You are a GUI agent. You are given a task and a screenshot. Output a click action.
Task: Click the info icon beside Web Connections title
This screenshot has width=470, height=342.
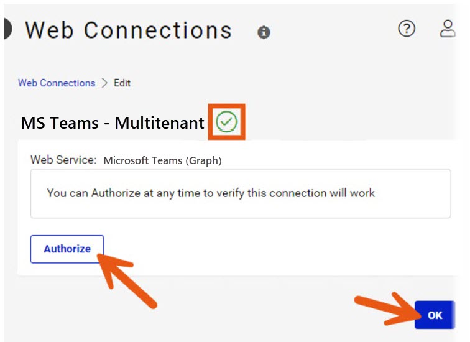[x=264, y=32]
